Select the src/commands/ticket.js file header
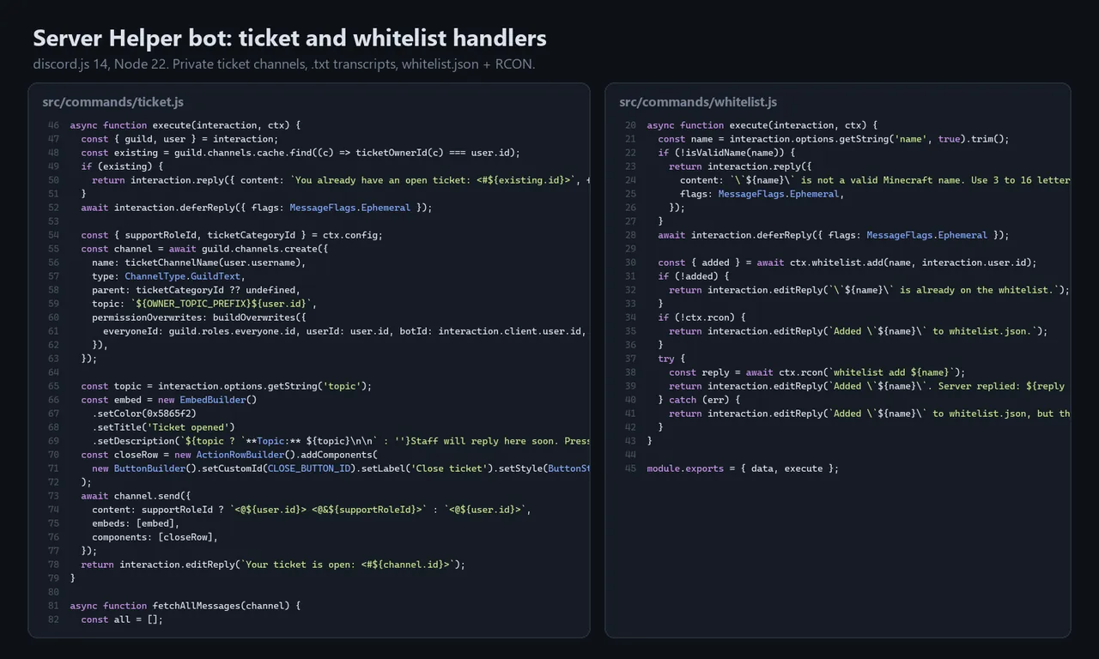1099x659 pixels. point(112,102)
